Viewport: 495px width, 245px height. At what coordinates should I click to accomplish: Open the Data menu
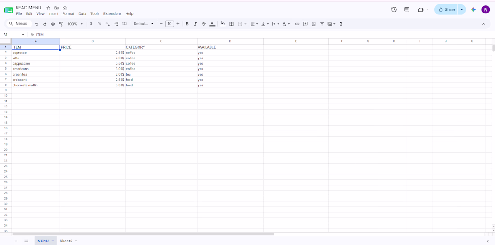click(82, 14)
